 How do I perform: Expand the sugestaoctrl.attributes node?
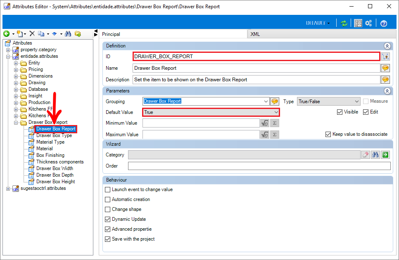8,189
